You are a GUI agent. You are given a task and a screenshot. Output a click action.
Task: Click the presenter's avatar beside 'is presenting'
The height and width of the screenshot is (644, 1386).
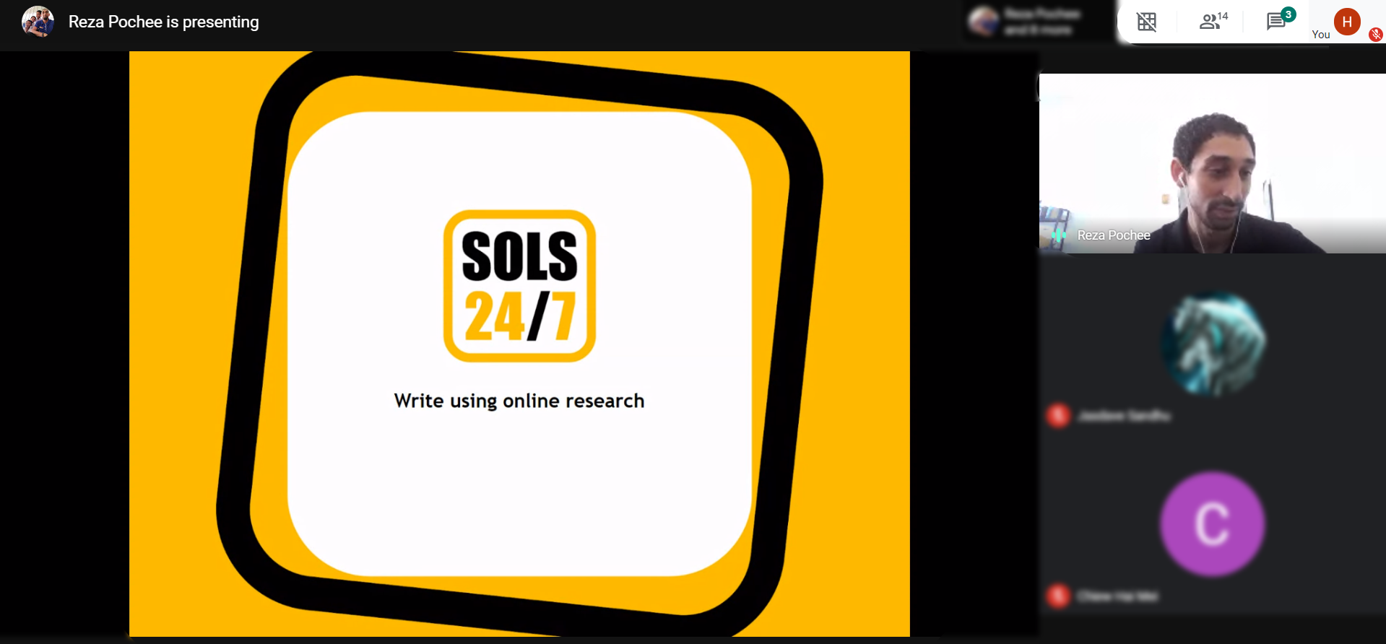tap(38, 22)
